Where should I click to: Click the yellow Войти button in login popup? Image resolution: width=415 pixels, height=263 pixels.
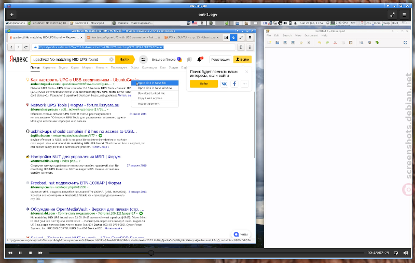[x=204, y=84]
